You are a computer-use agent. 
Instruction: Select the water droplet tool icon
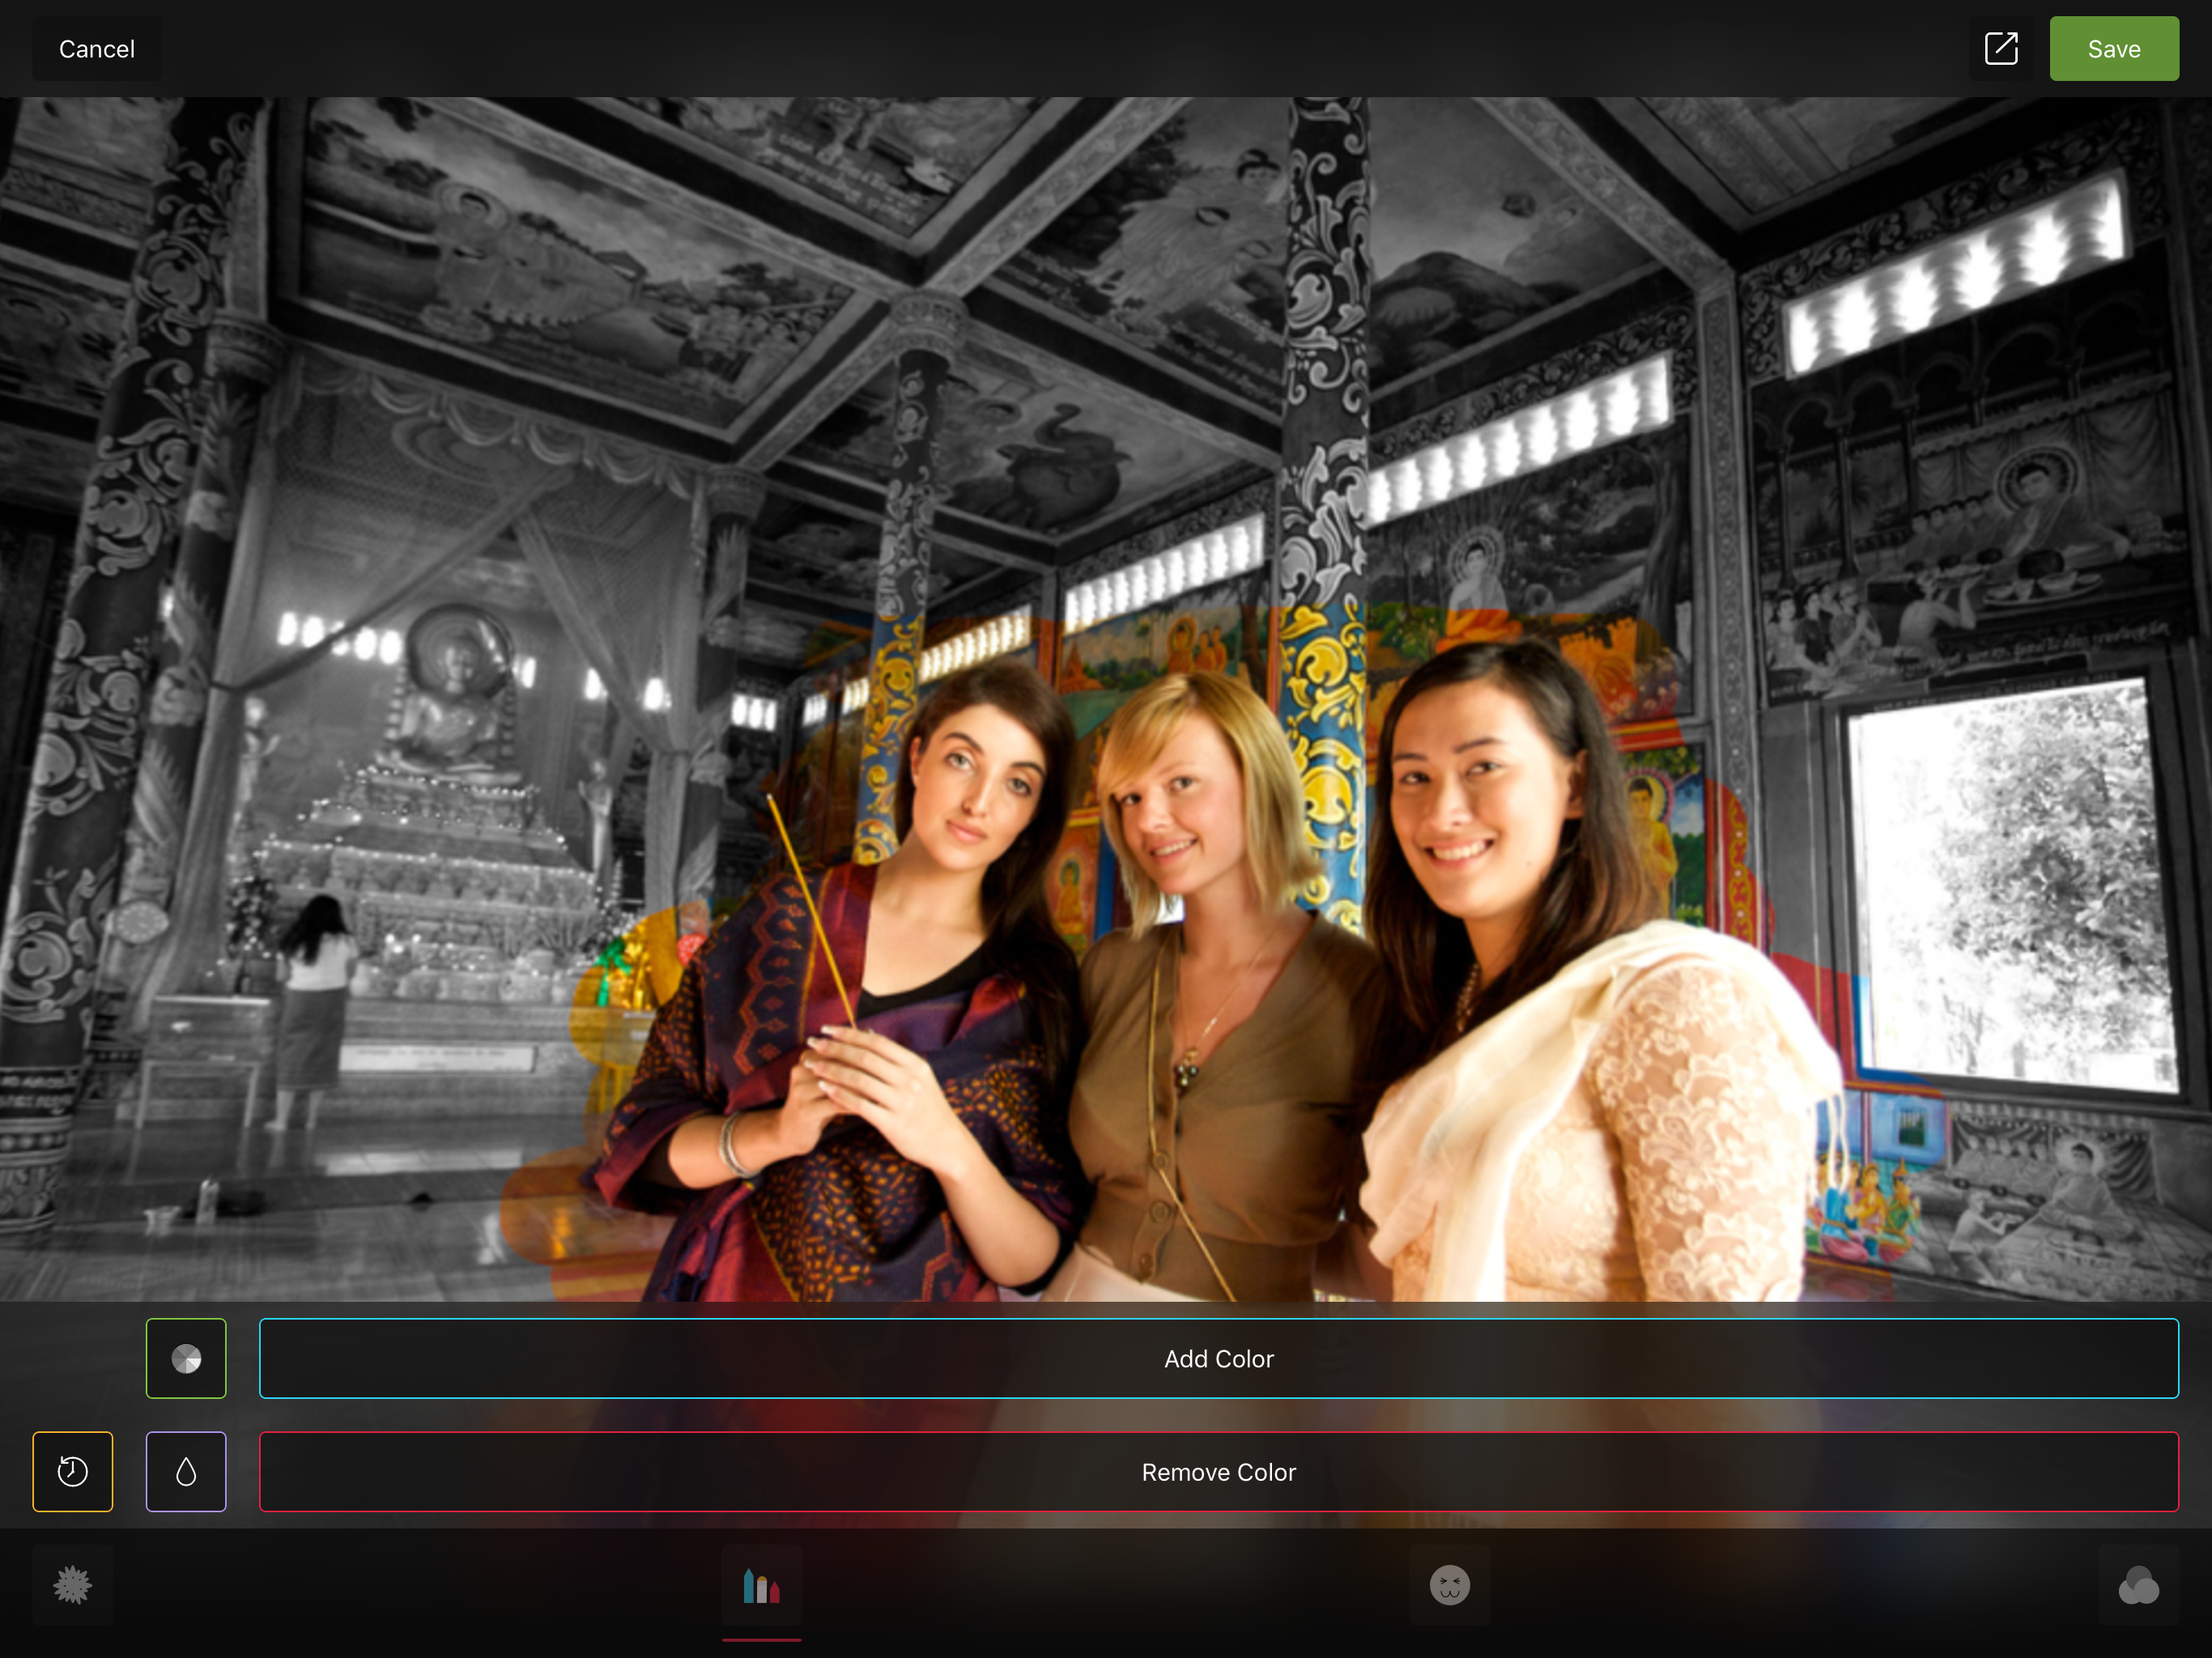[186, 1471]
